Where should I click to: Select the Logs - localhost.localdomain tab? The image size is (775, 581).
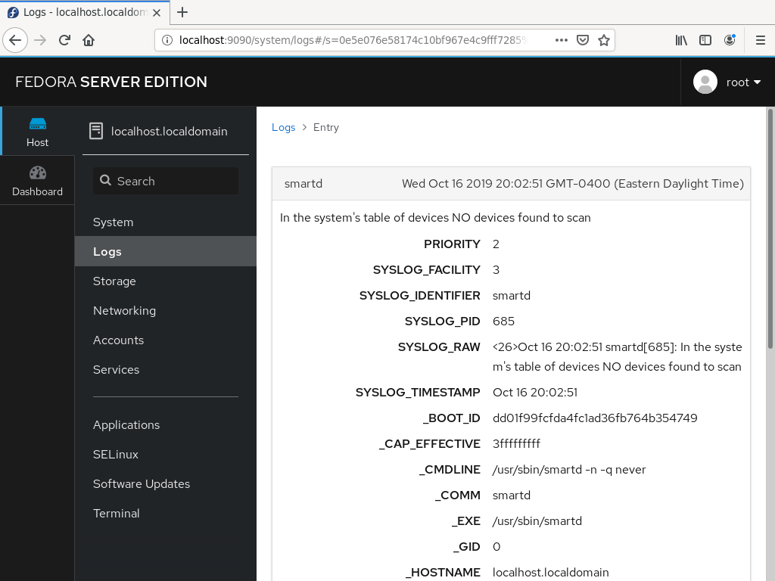coord(85,12)
